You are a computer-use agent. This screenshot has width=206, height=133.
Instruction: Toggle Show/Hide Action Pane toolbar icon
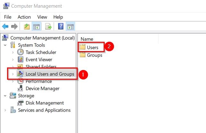70,26
